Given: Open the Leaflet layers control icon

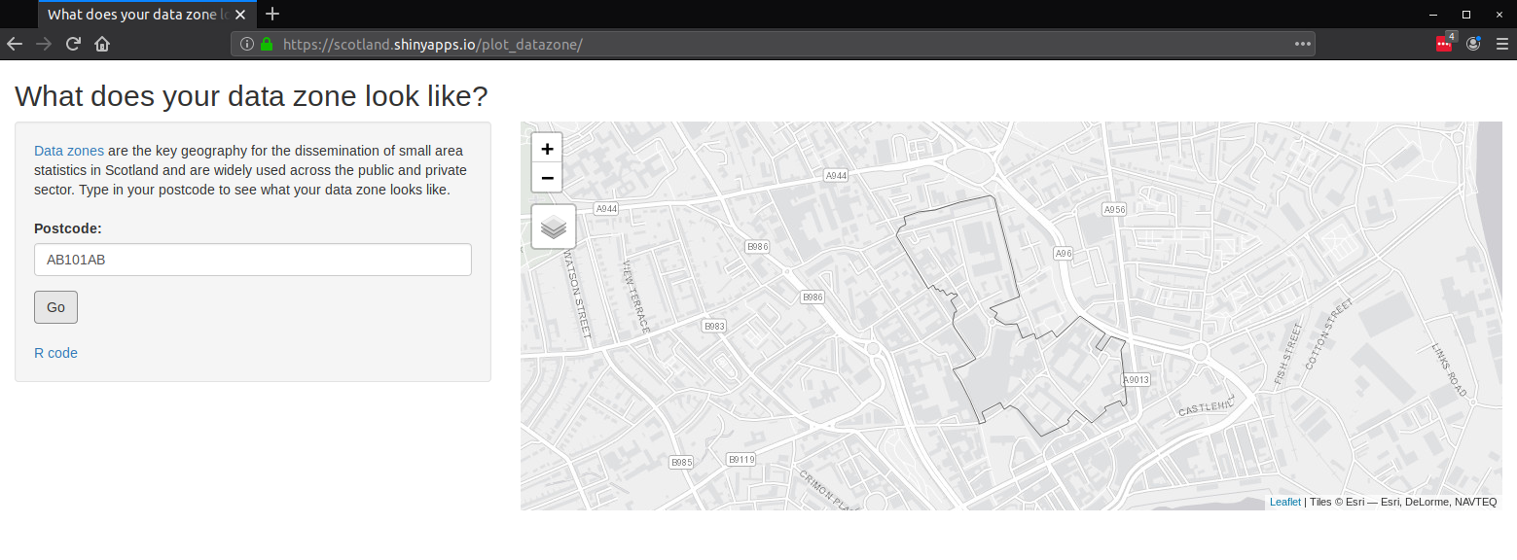Looking at the screenshot, I should point(553,226).
